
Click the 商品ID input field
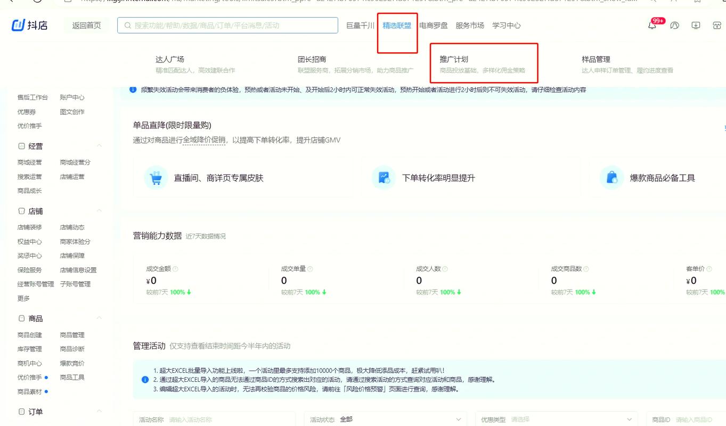click(x=686, y=420)
